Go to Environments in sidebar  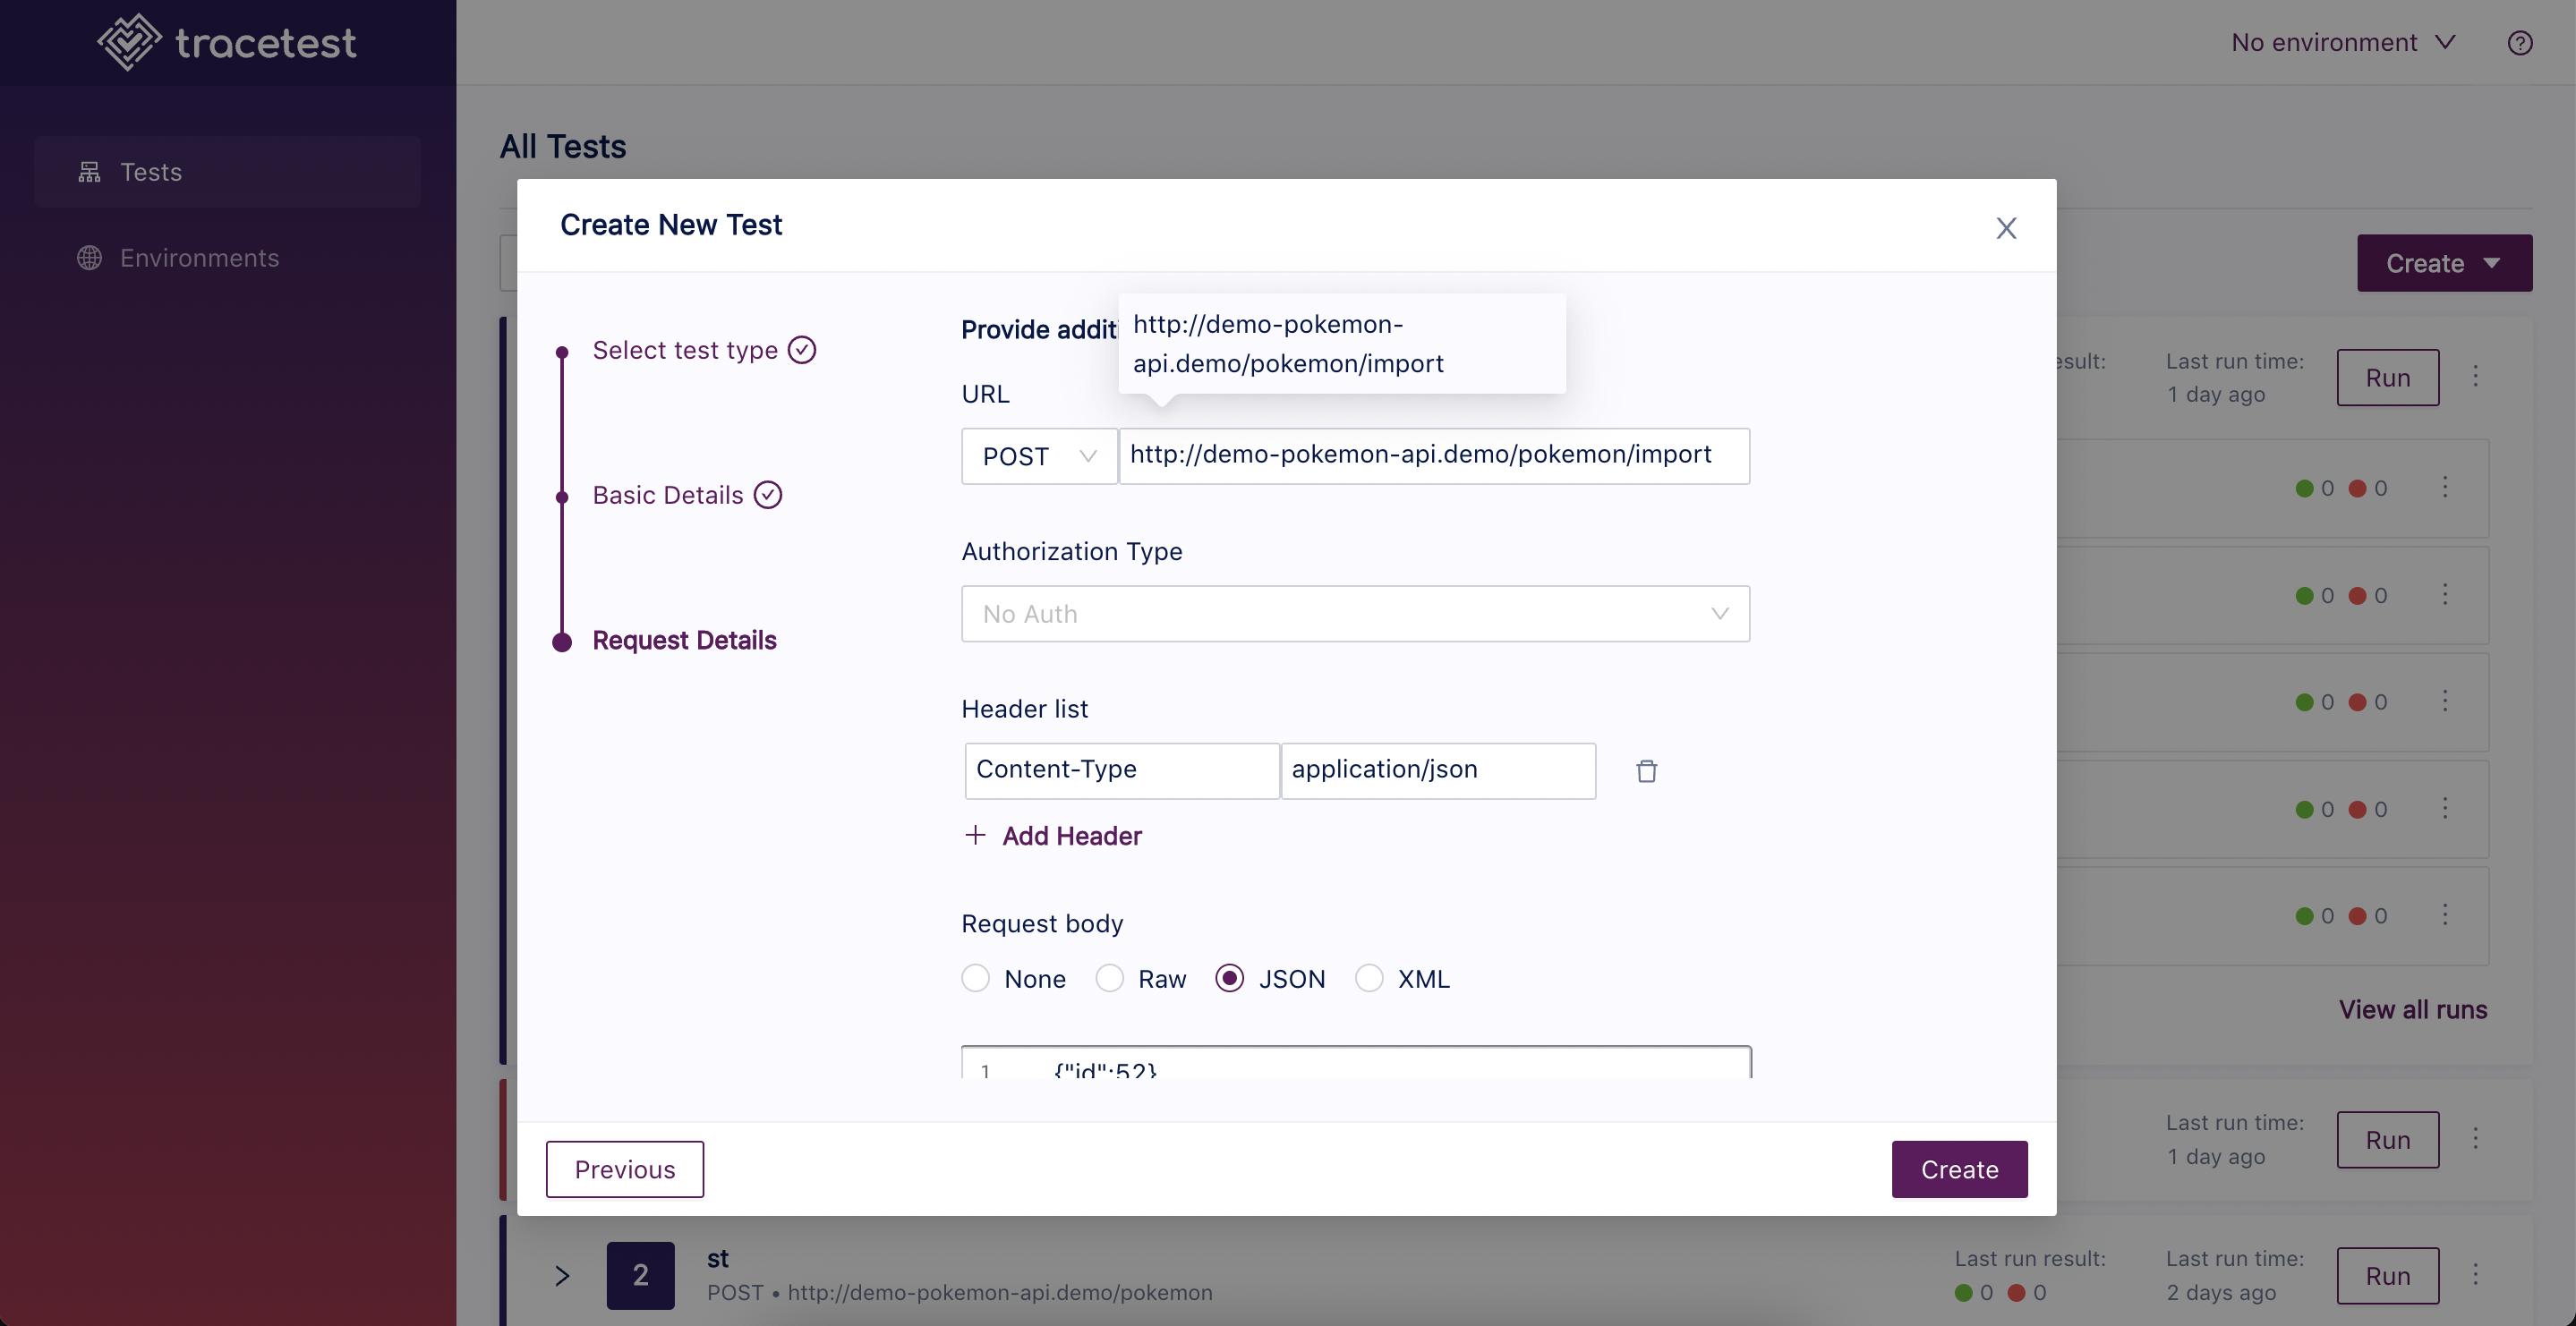[x=227, y=258]
